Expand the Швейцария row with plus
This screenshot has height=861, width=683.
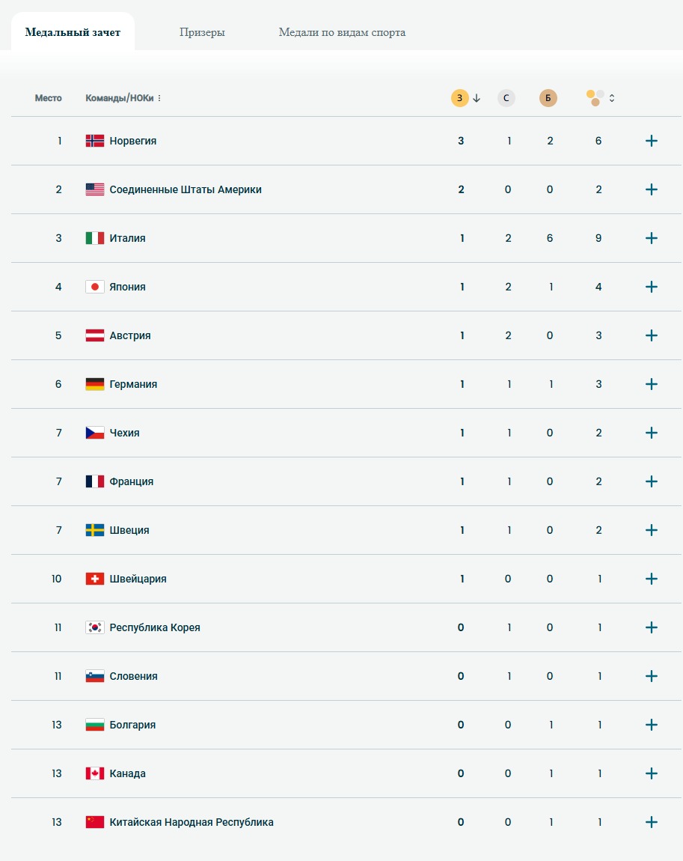coord(651,579)
